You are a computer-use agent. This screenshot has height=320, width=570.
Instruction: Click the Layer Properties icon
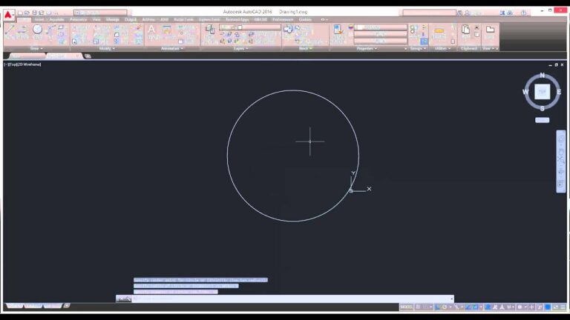[x=209, y=30]
